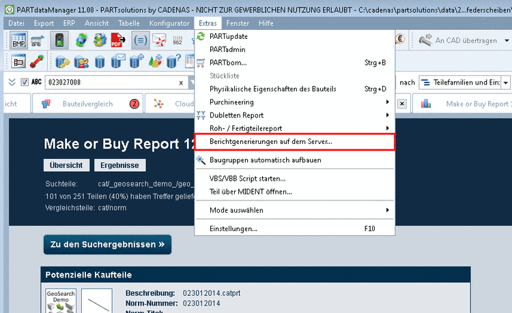Image resolution: width=512 pixels, height=313 pixels.
Task: Select PARTupdate from Extras menu
Action: pyautogui.click(x=294, y=36)
